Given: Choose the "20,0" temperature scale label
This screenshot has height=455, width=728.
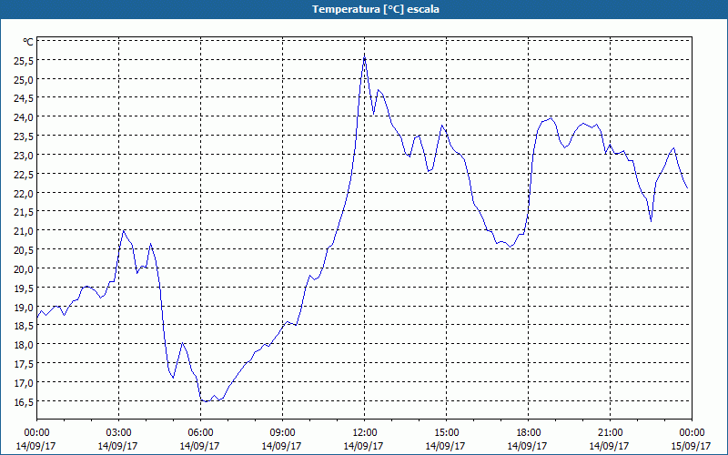Looking at the screenshot, I should tap(24, 268).
